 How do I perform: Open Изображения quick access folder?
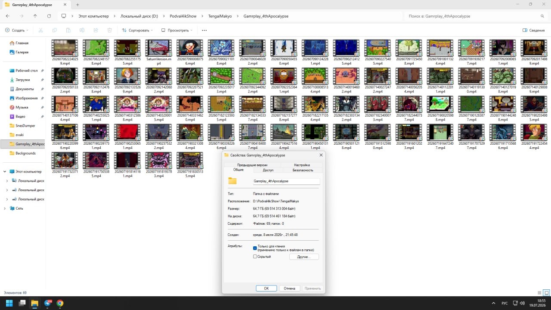26,98
